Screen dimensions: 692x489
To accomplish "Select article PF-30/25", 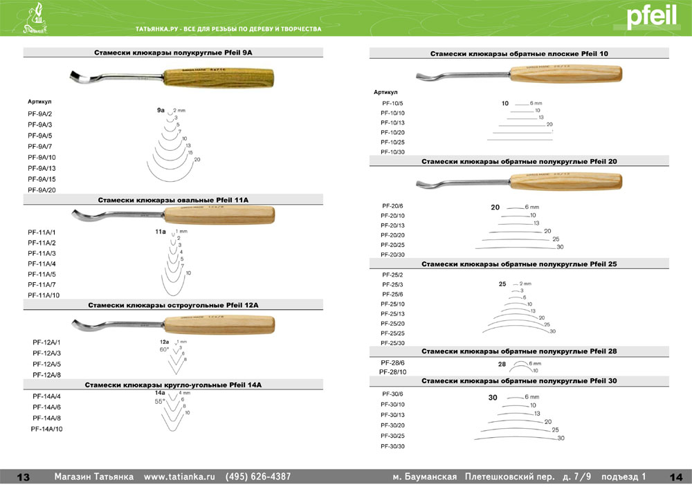I will coord(392,436).
